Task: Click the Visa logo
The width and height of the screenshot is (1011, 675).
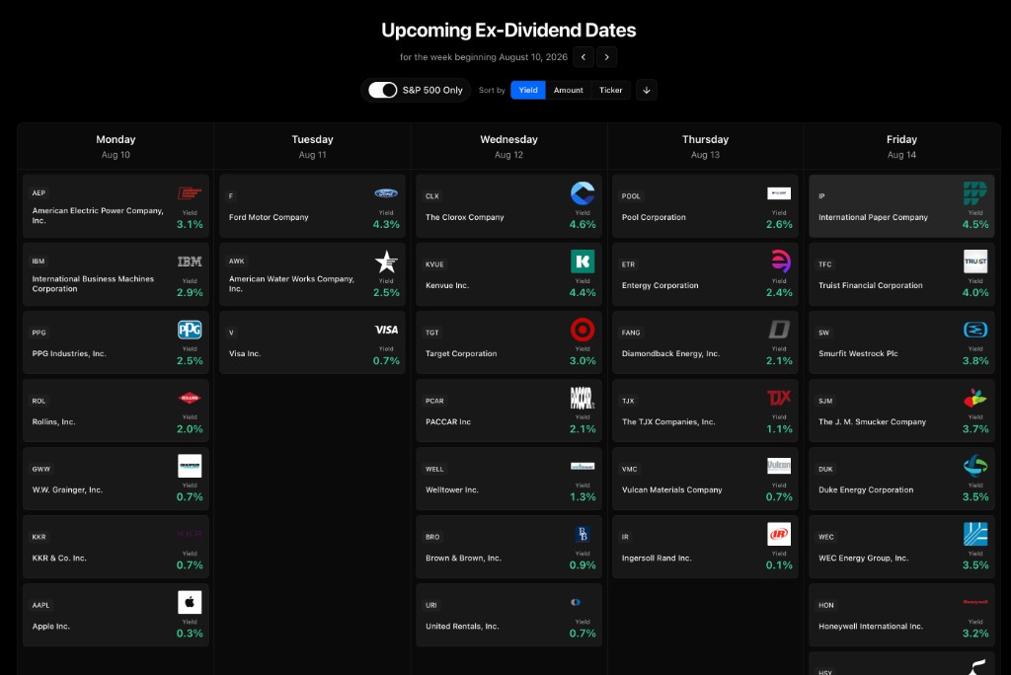Action: pyautogui.click(x=386, y=330)
